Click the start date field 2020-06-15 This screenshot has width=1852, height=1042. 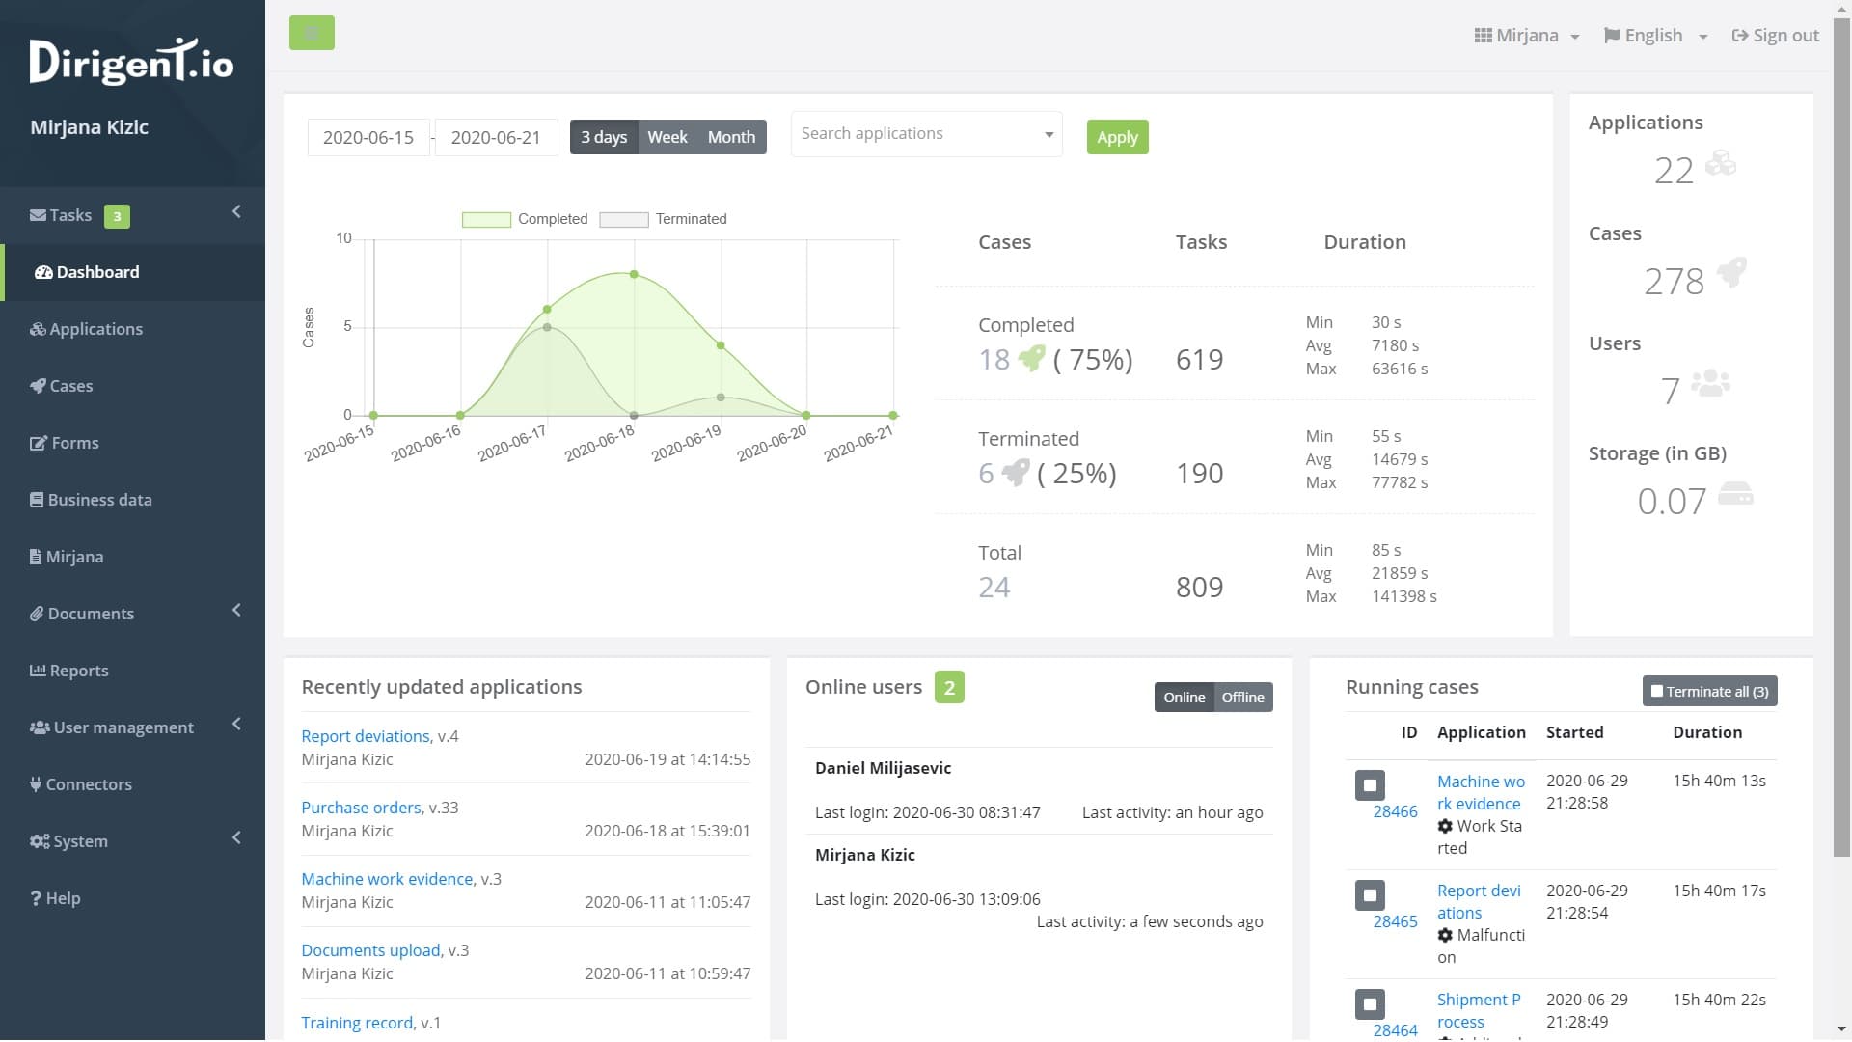coord(368,137)
